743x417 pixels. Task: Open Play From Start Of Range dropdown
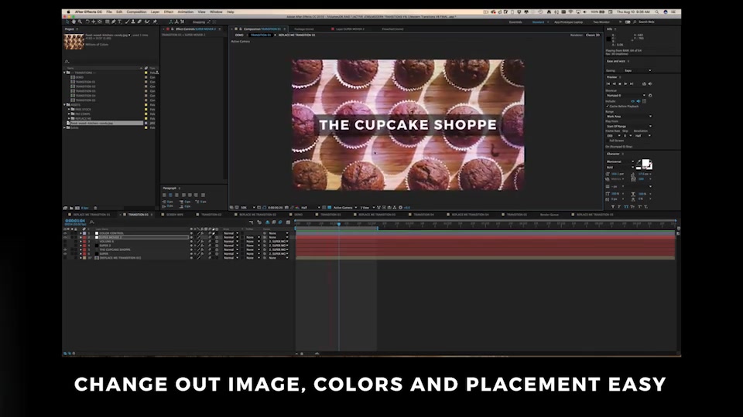[x=628, y=126]
